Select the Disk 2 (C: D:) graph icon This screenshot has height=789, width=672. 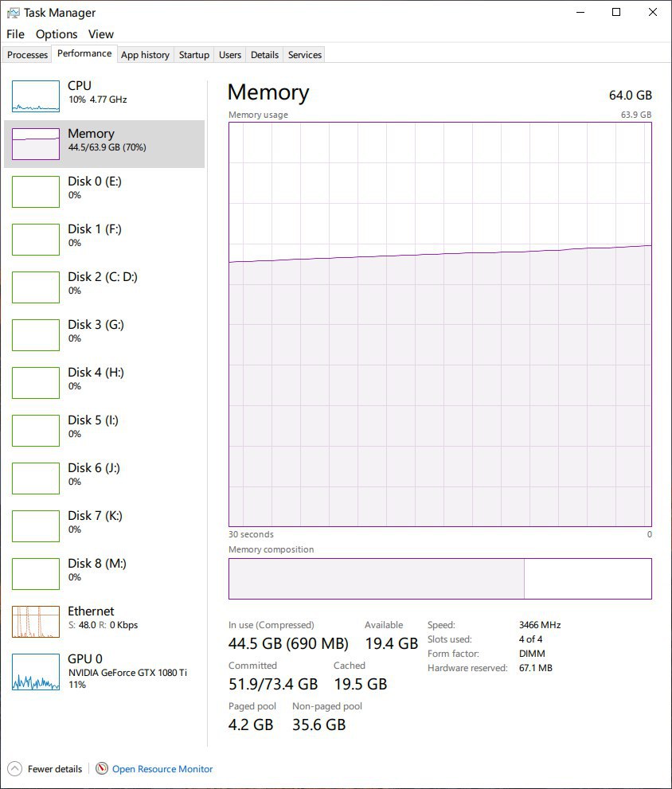[x=36, y=287]
